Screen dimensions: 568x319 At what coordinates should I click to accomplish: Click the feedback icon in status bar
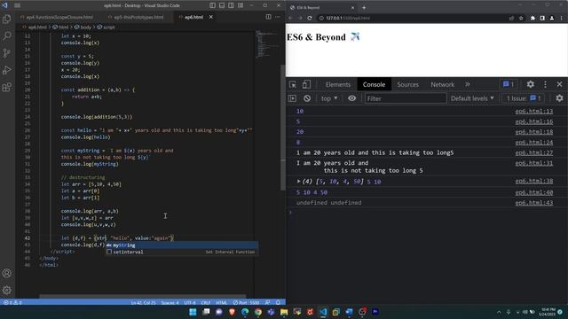click(267, 302)
